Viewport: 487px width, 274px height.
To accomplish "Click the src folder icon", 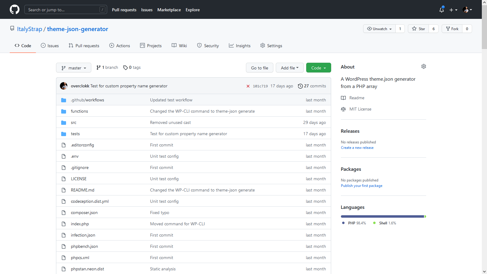I will coord(64,122).
